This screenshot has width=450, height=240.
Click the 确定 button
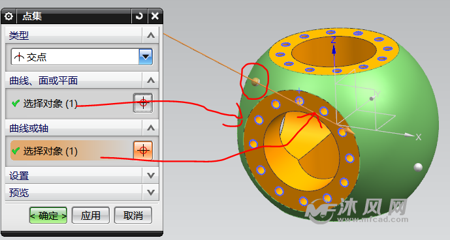tap(48, 215)
